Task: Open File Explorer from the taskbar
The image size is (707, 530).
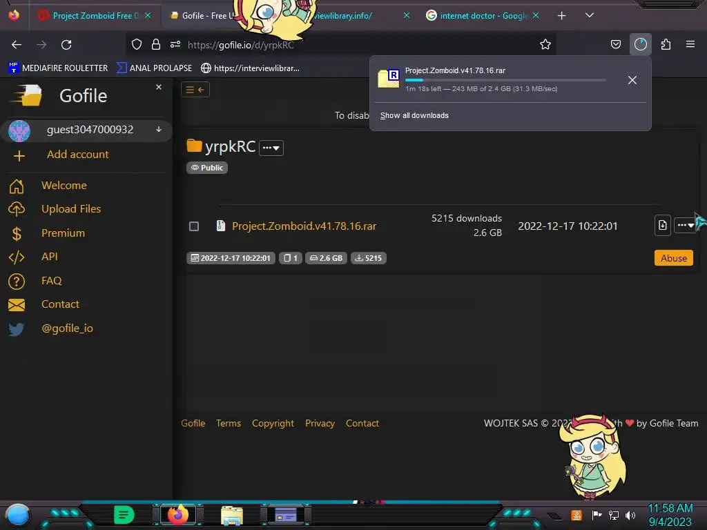Action: tap(232, 516)
